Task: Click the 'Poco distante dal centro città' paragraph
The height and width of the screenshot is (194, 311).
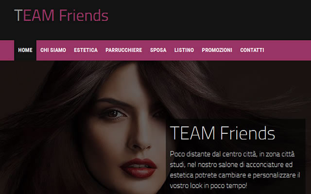Action: [235, 170]
